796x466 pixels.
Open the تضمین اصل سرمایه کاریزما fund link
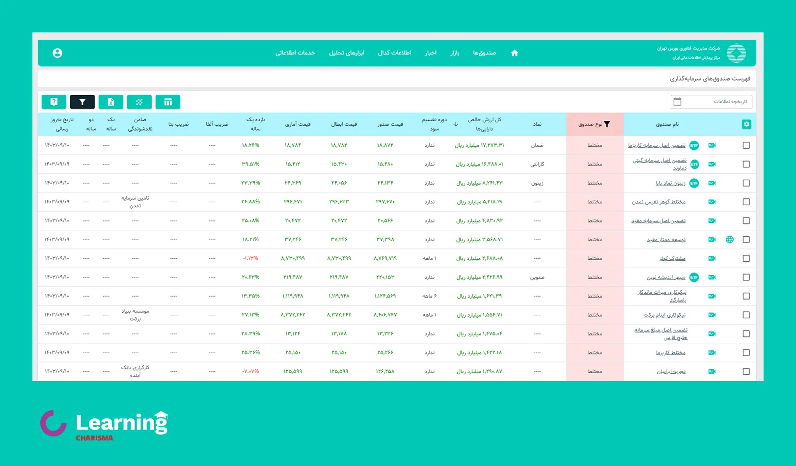(657, 145)
